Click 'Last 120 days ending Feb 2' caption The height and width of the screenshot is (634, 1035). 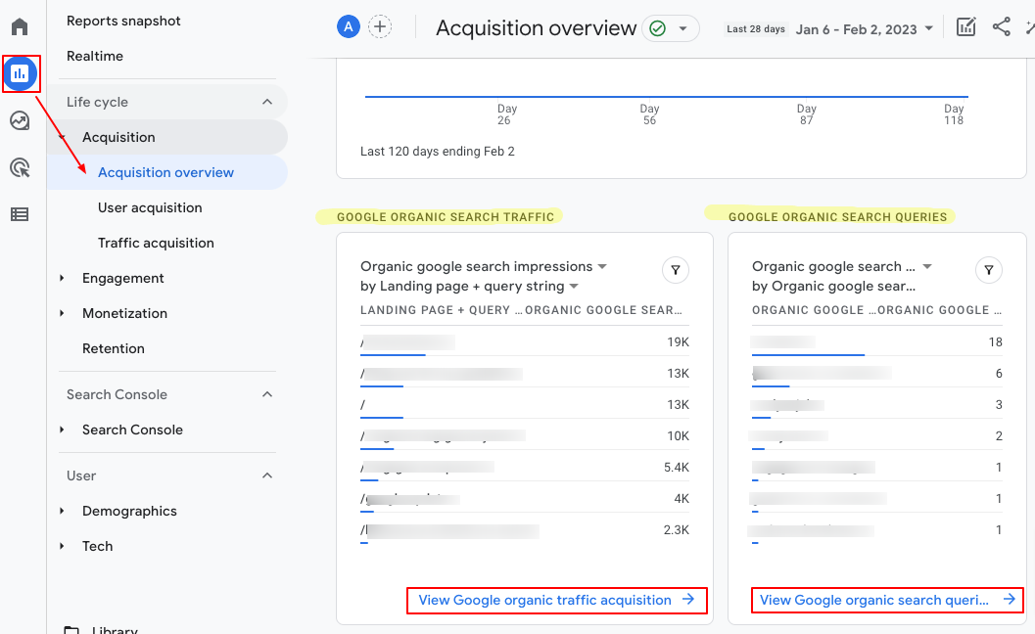[437, 151]
